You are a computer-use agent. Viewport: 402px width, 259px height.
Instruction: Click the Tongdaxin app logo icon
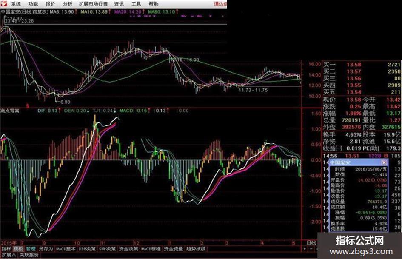pos(4,3)
